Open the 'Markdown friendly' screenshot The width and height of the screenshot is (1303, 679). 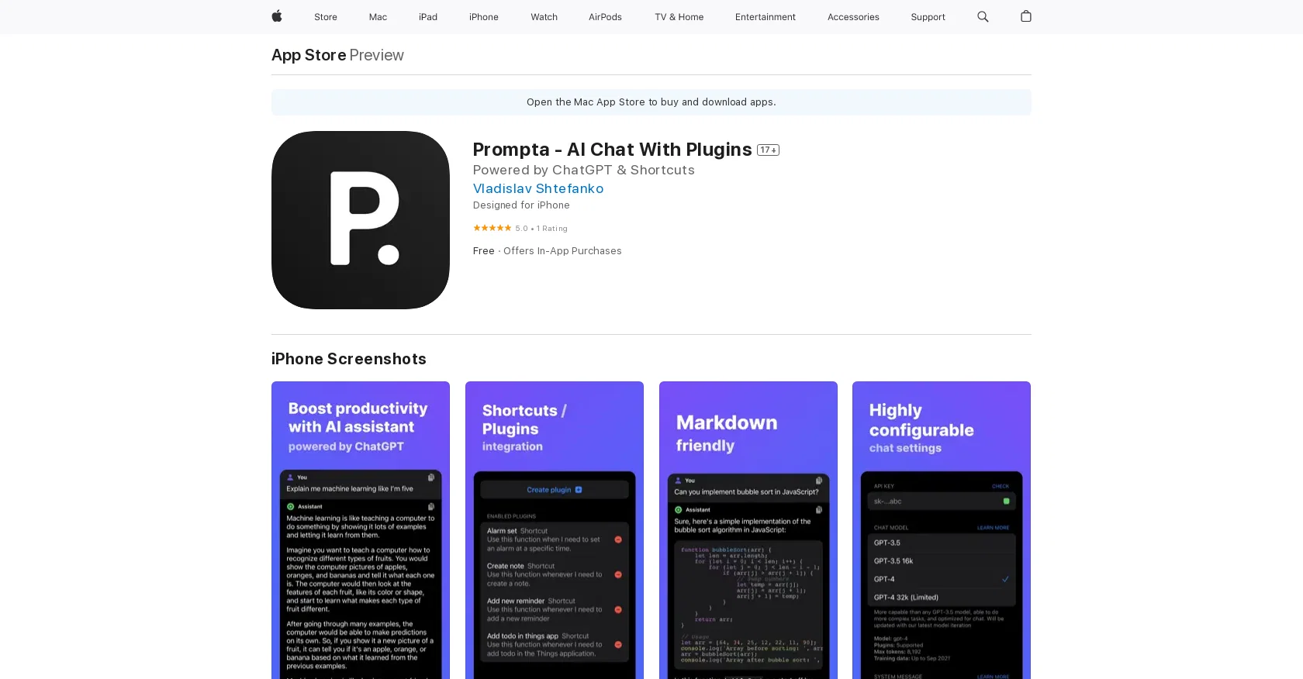(748, 530)
